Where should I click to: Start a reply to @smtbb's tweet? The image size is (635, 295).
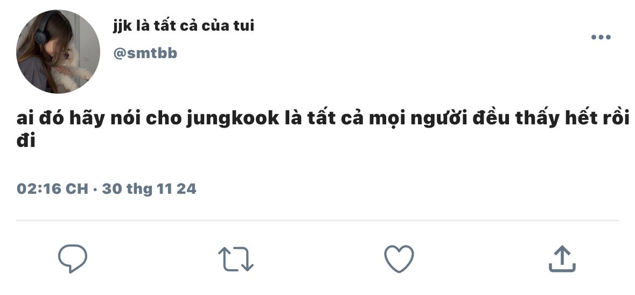click(73, 258)
